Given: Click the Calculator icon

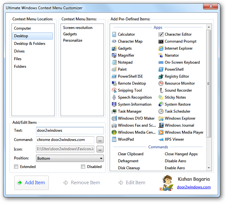Looking at the screenshot, I should pos(114,34).
